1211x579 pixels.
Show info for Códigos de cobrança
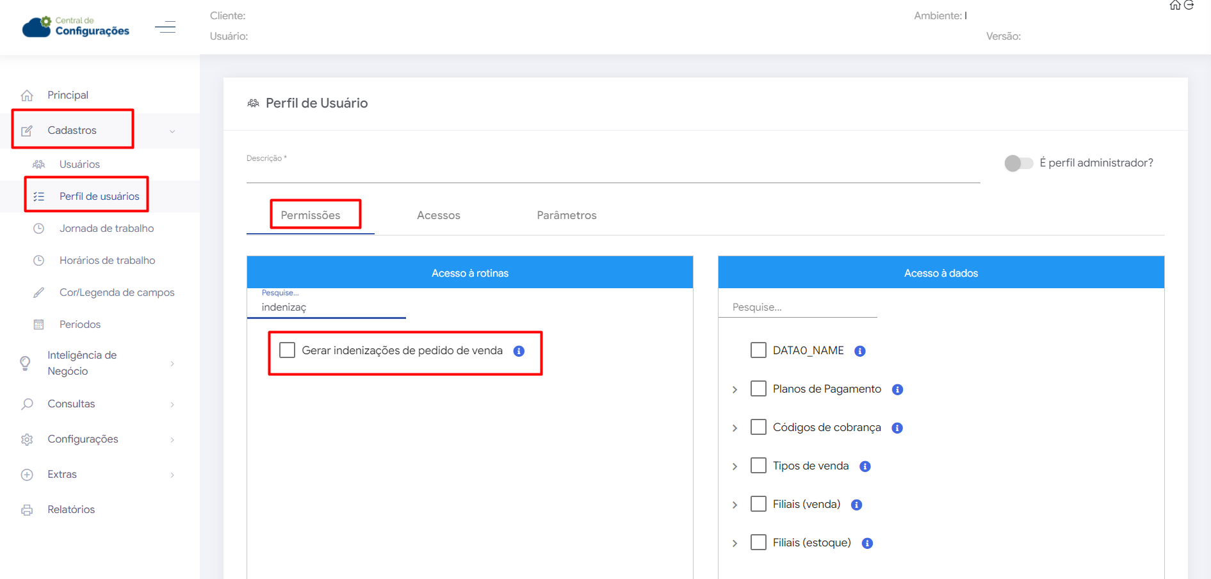[x=897, y=428]
